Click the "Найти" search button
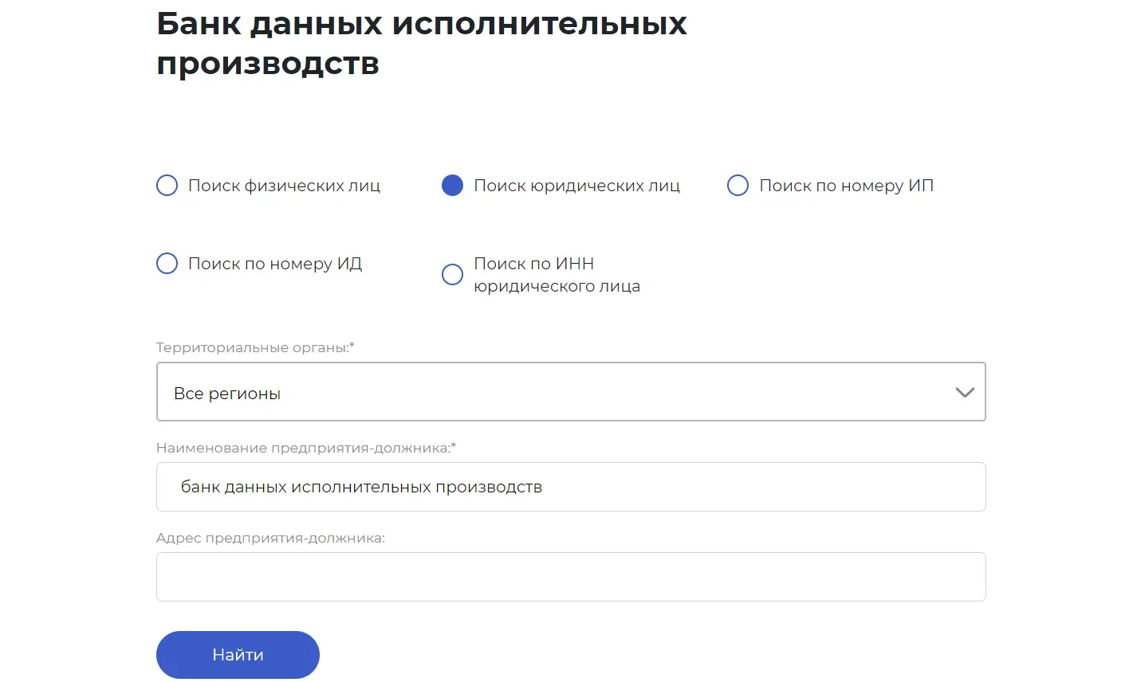This screenshot has height=682, width=1133. coord(238,655)
